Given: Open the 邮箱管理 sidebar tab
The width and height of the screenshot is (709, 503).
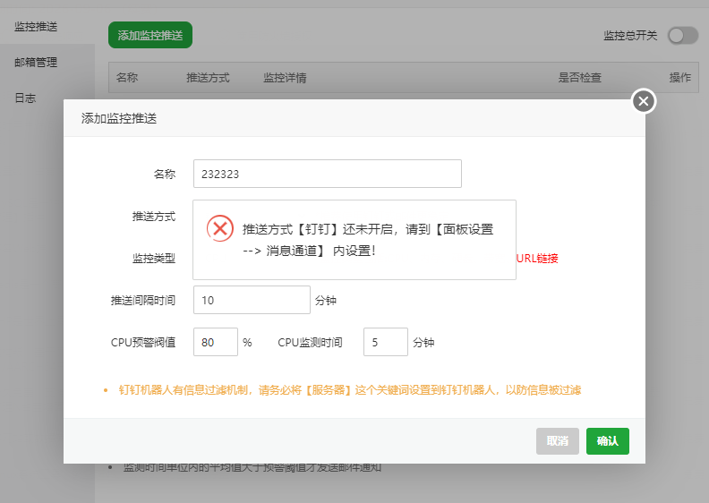Looking at the screenshot, I should (x=36, y=63).
